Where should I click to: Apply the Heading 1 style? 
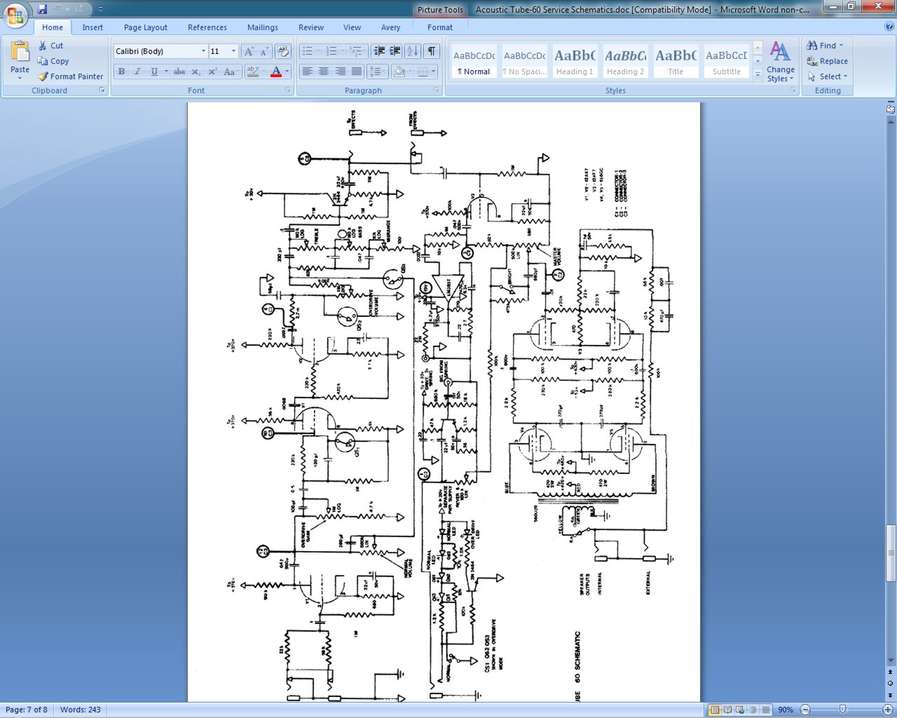575,62
